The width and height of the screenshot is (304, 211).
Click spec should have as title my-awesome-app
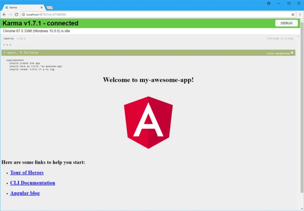pos(36,66)
